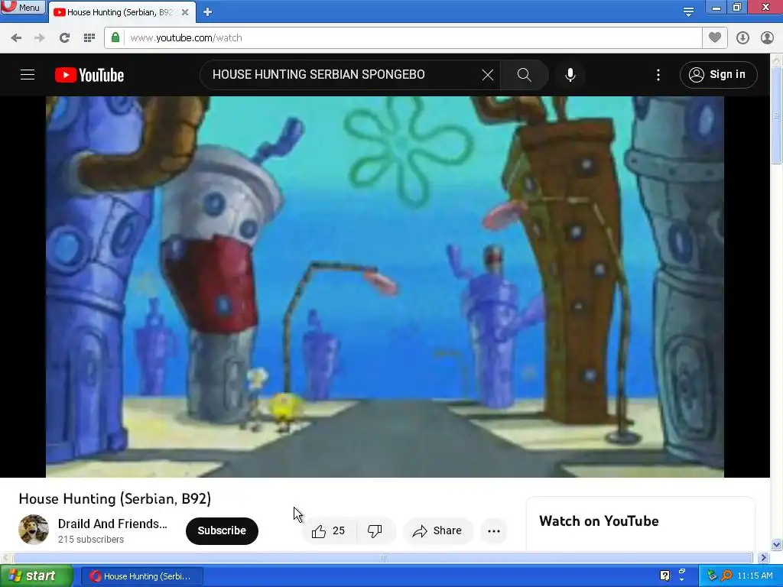This screenshot has width=783, height=587.
Task: Open the browser profile account icon
Action: 767,38
